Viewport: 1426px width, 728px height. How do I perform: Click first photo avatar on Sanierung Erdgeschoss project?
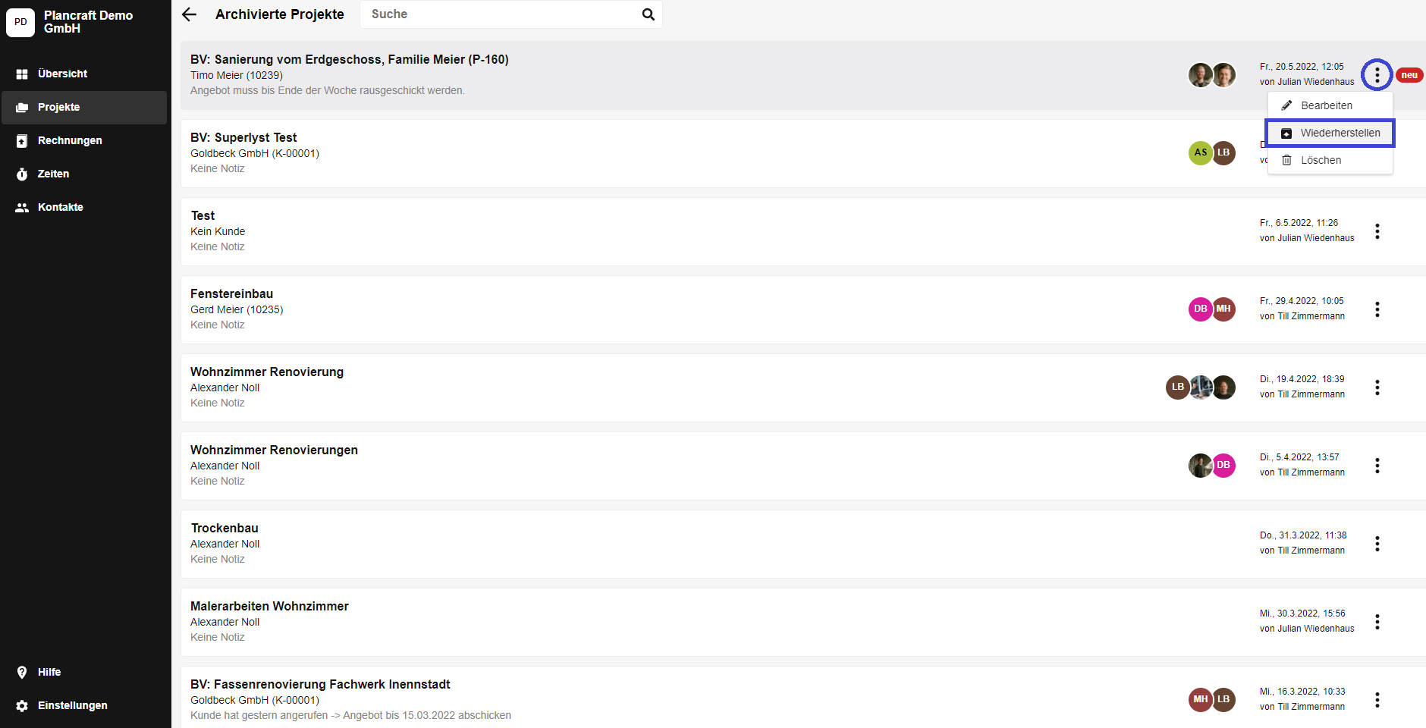pos(1200,75)
